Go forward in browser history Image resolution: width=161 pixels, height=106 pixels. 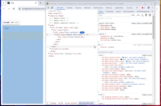coord(9,9)
